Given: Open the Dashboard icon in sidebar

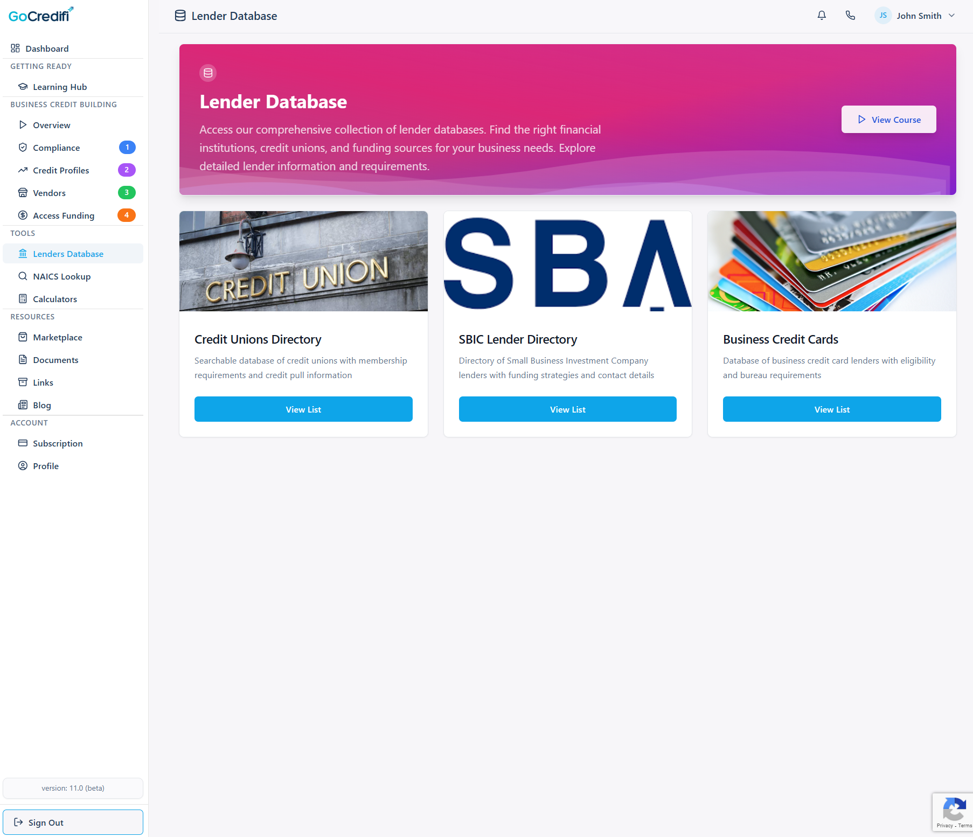Looking at the screenshot, I should [x=15, y=48].
